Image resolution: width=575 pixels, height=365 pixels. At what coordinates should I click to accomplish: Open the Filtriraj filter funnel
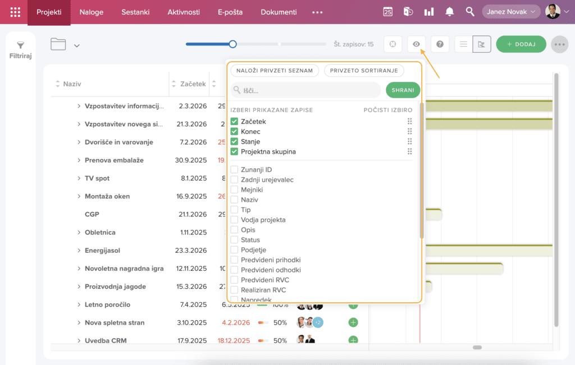(x=20, y=49)
